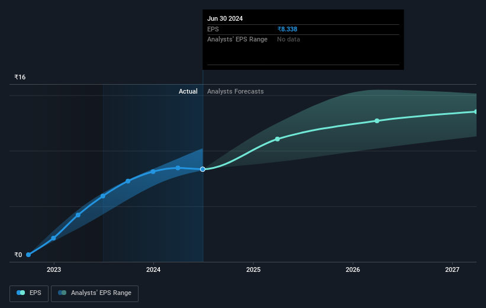This screenshot has height=308, width=486.
Task: Click the 'Analysts Forecasts' section label
Action: (236, 91)
